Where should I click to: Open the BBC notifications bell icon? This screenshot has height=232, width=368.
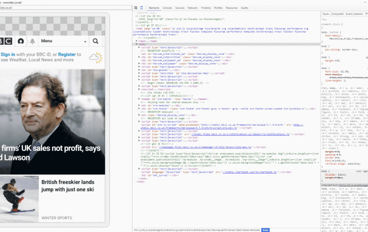33,41
